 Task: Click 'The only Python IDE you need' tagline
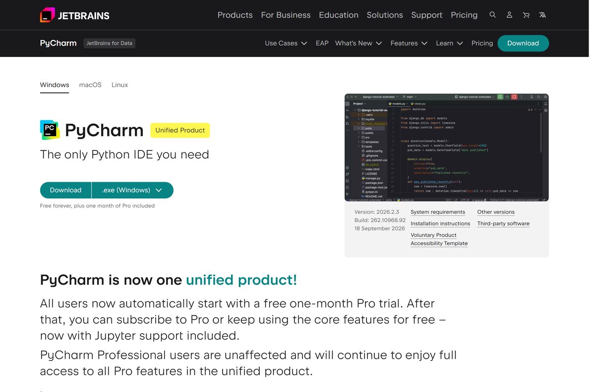(124, 155)
